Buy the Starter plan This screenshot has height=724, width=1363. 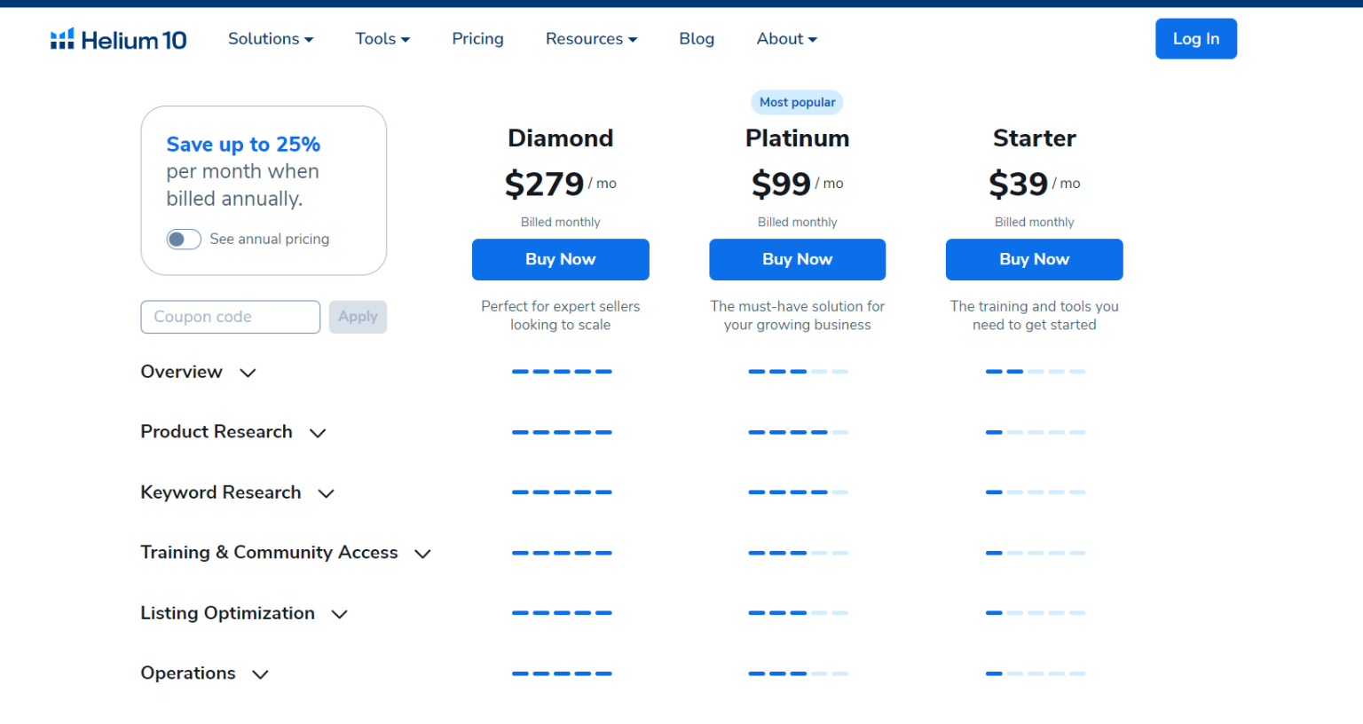click(x=1034, y=259)
